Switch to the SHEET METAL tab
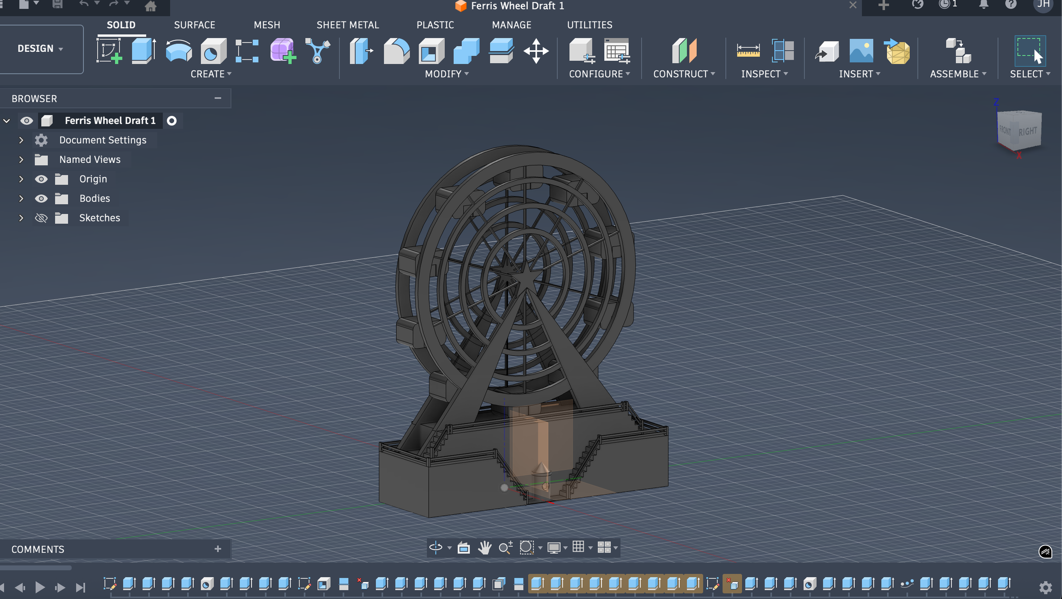1062x599 pixels. (x=347, y=25)
